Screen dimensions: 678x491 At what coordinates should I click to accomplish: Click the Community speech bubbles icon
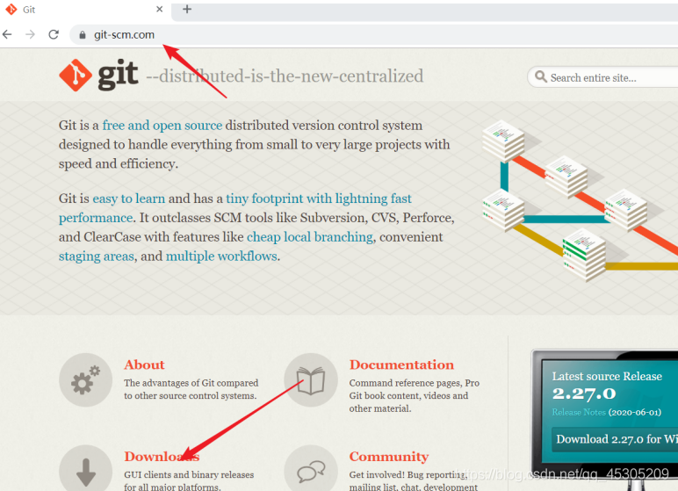click(311, 469)
